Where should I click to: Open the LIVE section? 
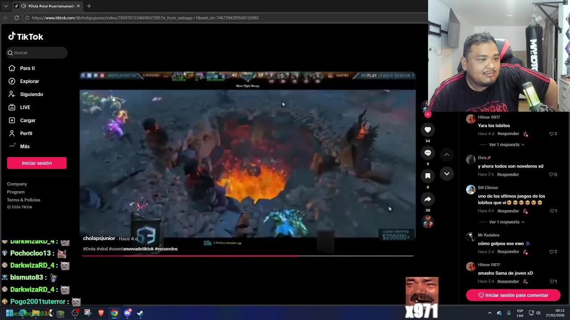pos(19,107)
